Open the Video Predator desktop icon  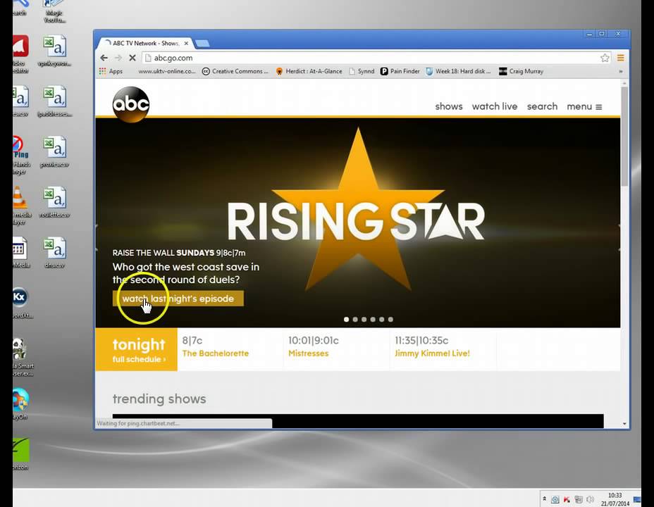[20, 54]
